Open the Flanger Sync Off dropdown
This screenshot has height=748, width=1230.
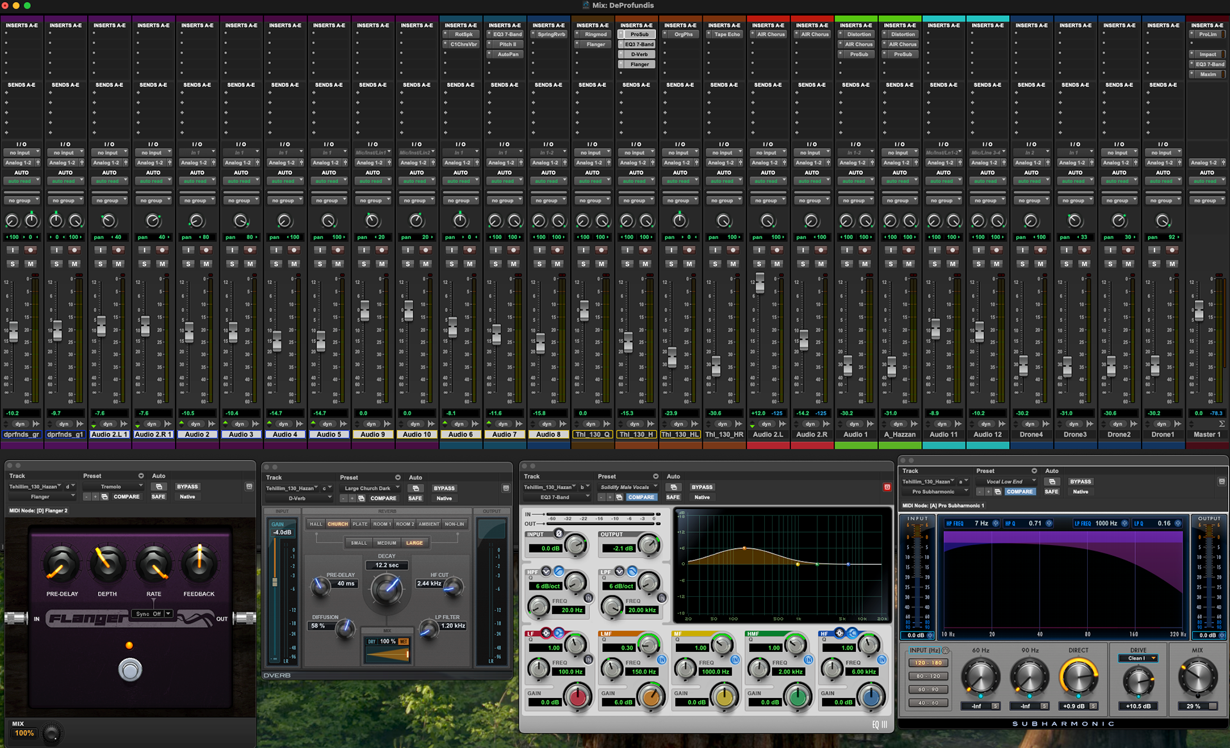pos(154,614)
